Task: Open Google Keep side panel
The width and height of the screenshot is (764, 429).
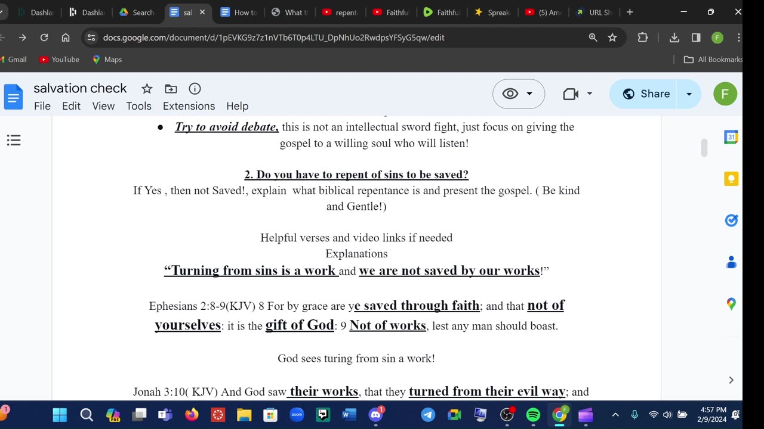Action: (x=731, y=179)
